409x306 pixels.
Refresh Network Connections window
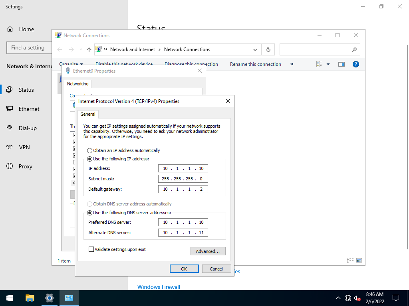[268, 50]
